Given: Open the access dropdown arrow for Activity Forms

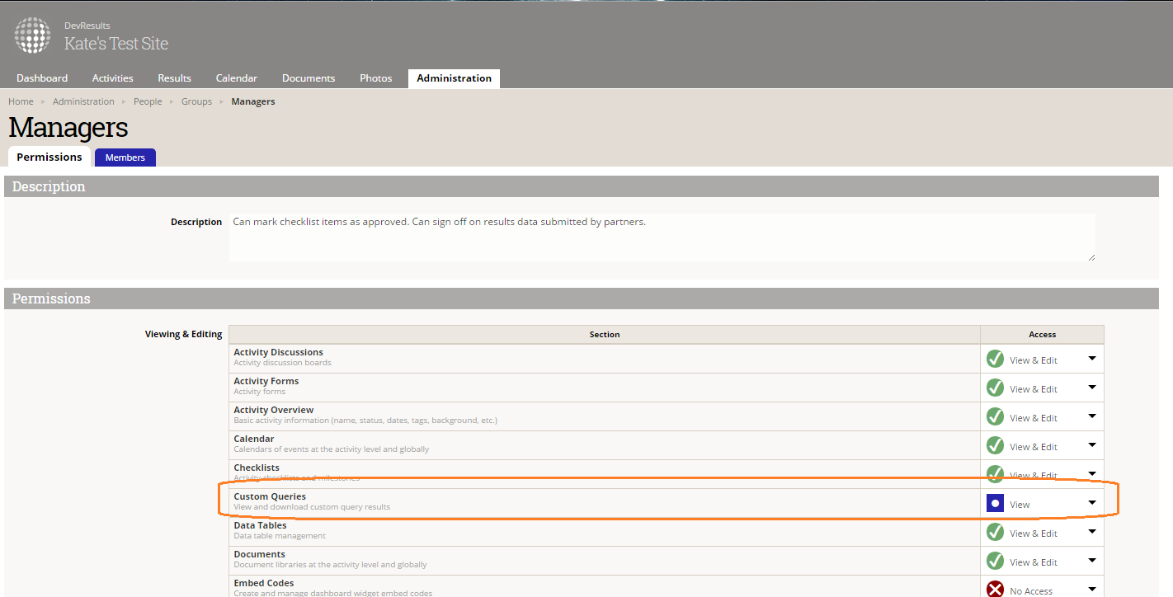Looking at the screenshot, I should click(1092, 388).
